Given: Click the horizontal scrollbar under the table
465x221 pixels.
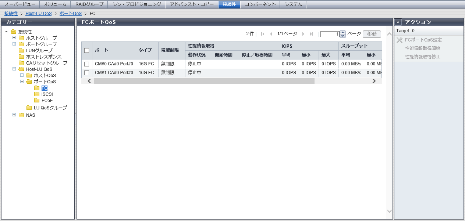Looking at the screenshot, I should [x=204, y=81].
